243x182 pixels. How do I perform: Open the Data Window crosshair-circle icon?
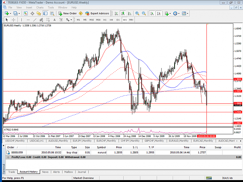click(32, 14)
